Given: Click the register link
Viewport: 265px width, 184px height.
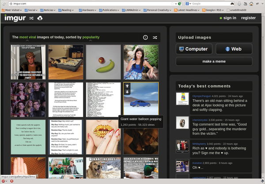Looking at the screenshot, I should pyautogui.click(x=248, y=18).
